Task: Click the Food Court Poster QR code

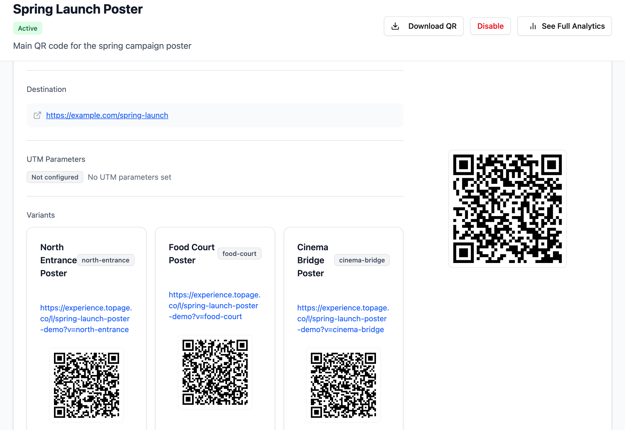Action: 215,372
